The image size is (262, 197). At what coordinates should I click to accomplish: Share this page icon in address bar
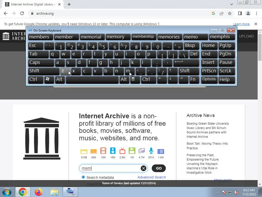click(x=222, y=13)
